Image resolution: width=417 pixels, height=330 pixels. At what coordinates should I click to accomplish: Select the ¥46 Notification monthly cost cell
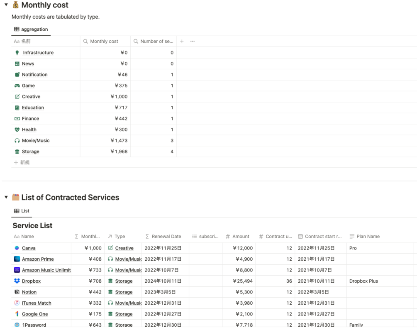tap(105, 75)
